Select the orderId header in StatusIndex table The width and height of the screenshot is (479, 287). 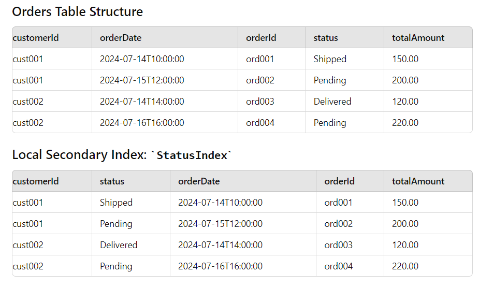339,181
